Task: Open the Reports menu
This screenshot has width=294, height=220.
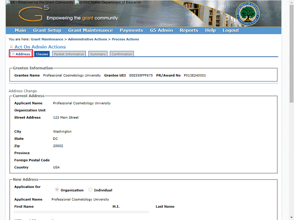Action: [x=189, y=30]
